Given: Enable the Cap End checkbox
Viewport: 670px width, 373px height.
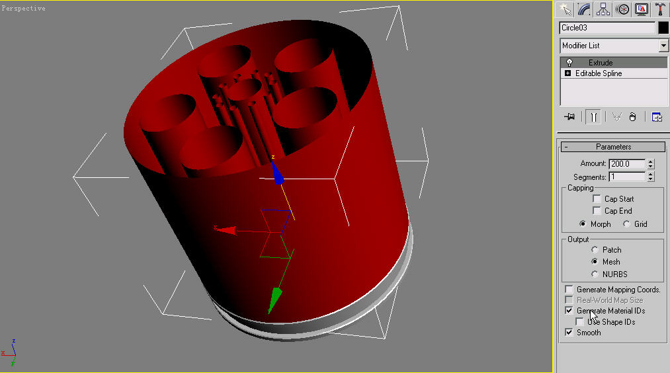Looking at the screenshot, I should coord(597,211).
